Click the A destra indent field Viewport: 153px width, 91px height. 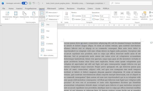click(x=86, y=19)
